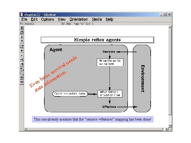Click the info 'i' toolbar icon
This screenshot has height=143, width=191.
pyautogui.click(x=22, y=37)
